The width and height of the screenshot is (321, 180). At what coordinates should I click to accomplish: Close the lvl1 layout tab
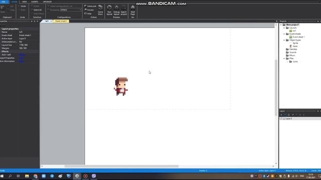tap(51, 21)
